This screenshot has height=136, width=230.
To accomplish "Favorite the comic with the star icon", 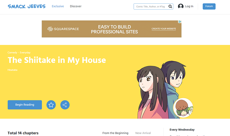I will click(51, 105).
